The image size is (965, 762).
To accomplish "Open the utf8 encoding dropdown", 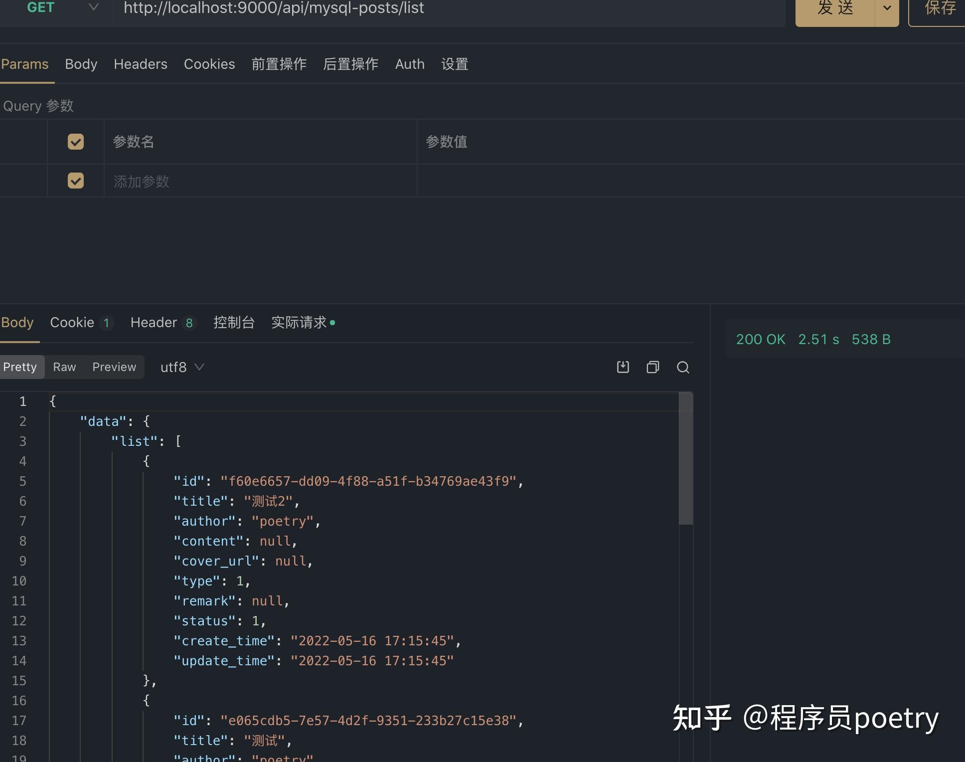I will 182,367.
